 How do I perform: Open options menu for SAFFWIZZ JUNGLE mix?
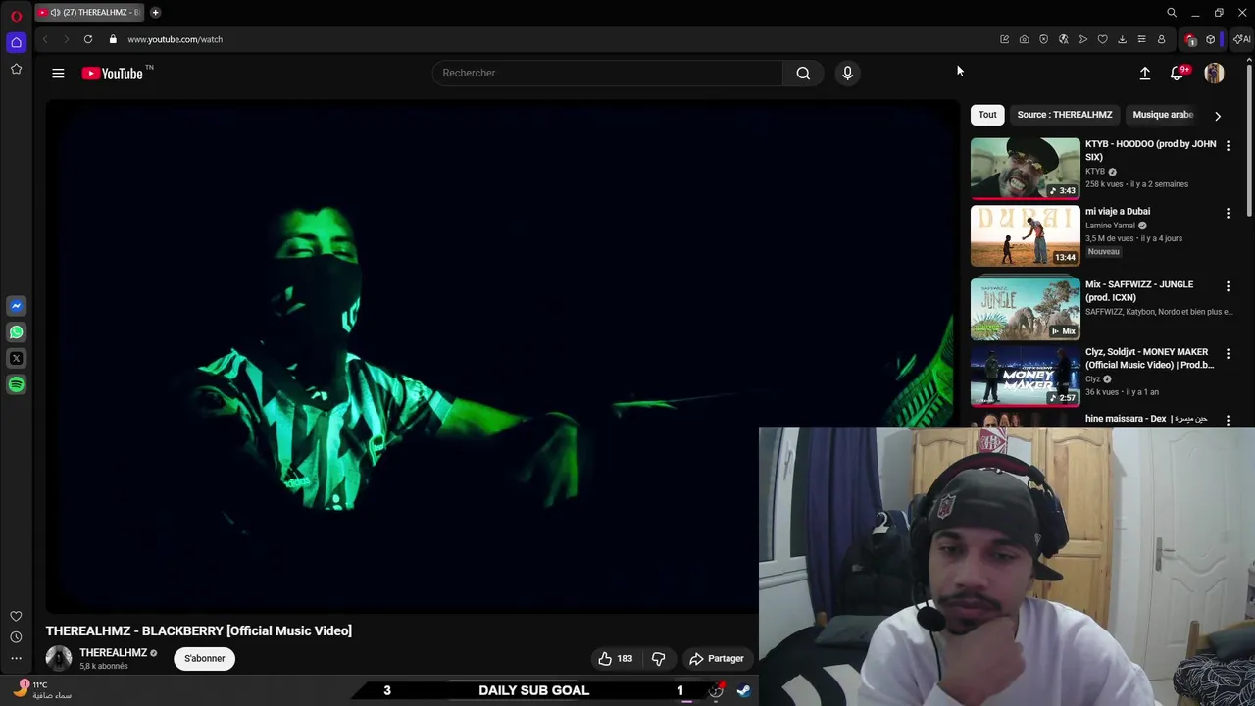click(1228, 286)
